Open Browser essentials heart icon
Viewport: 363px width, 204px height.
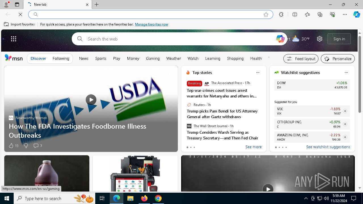click(x=332, y=14)
